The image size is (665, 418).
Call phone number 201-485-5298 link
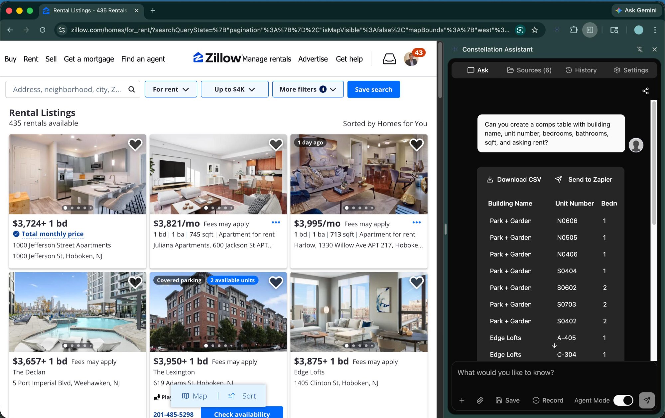[x=173, y=414]
